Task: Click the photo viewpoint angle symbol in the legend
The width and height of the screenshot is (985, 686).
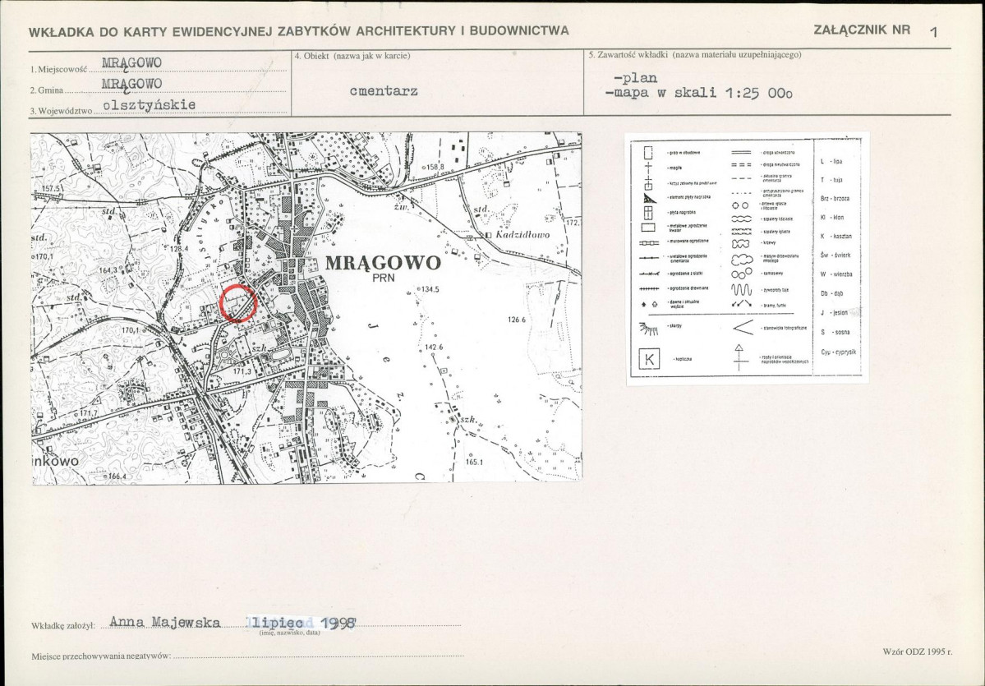Action: [743, 327]
